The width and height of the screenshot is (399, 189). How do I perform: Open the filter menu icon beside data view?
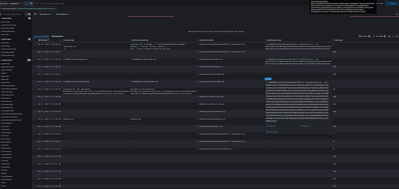(x=26, y=3)
